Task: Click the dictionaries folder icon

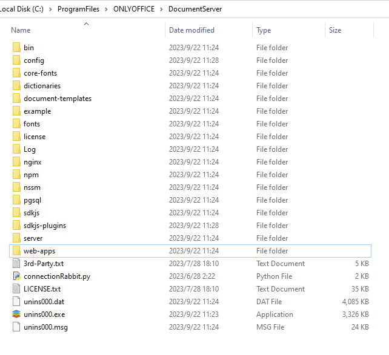Action: click(x=16, y=85)
